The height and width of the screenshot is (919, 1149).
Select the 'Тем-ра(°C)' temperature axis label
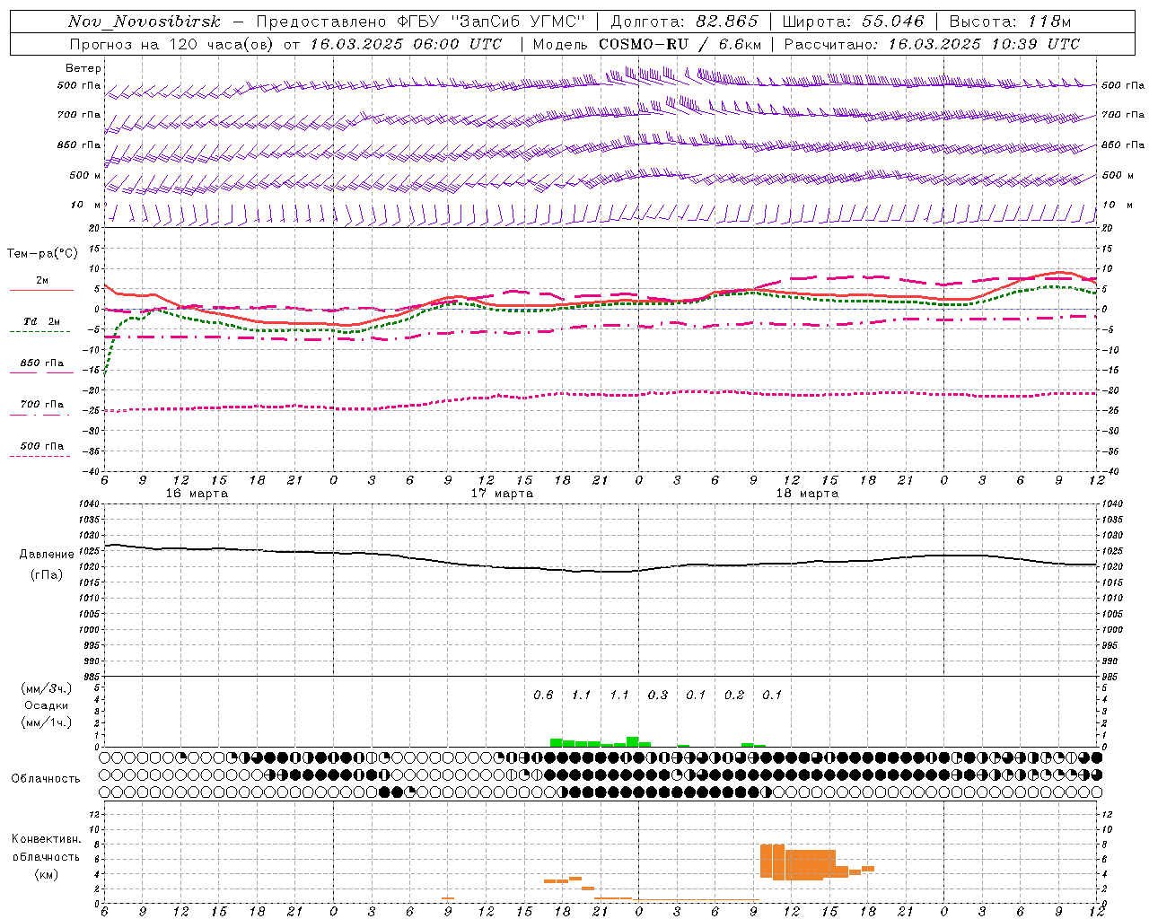pyautogui.click(x=43, y=254)
